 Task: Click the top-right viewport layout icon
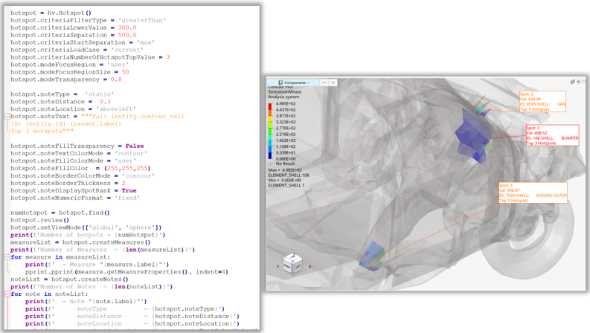pos(573,82)
